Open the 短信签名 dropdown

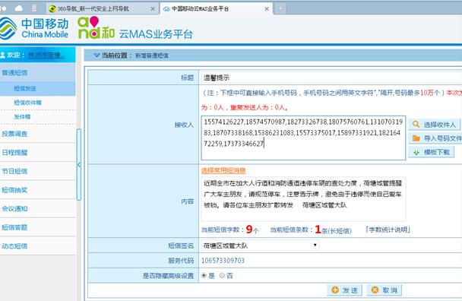coord(260,246)
